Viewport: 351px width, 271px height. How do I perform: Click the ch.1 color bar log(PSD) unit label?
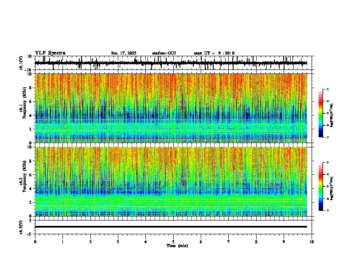coord(332,116)
